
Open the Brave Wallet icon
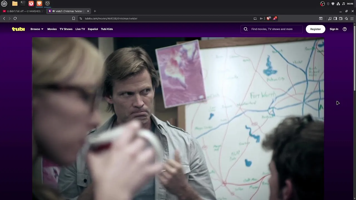341,18
